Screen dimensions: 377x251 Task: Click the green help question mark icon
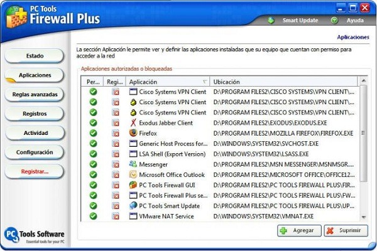334,21
